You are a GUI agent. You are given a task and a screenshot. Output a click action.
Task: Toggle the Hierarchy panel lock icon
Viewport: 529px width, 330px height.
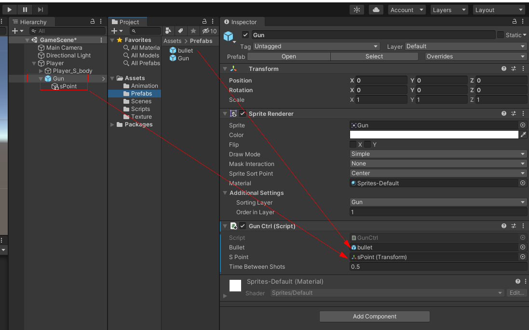coord(93,21)
